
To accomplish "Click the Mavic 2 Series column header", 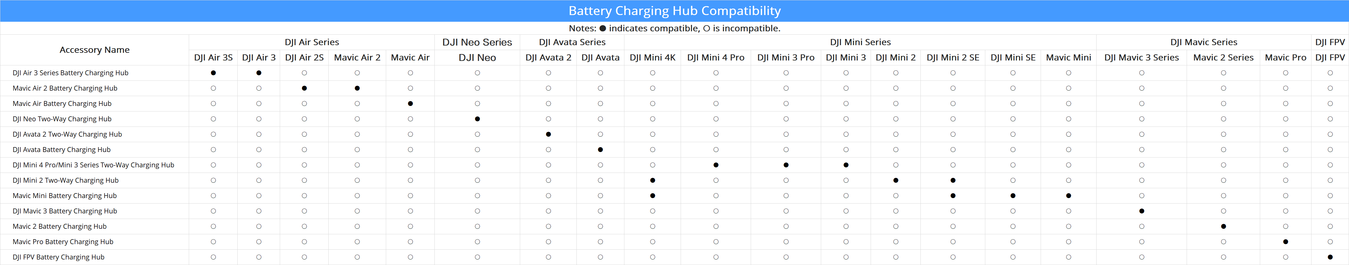I will (x=1223, y=57).
